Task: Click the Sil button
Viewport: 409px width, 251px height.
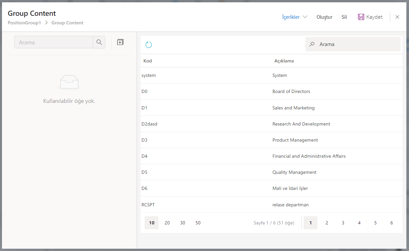Action: [344, 17]
